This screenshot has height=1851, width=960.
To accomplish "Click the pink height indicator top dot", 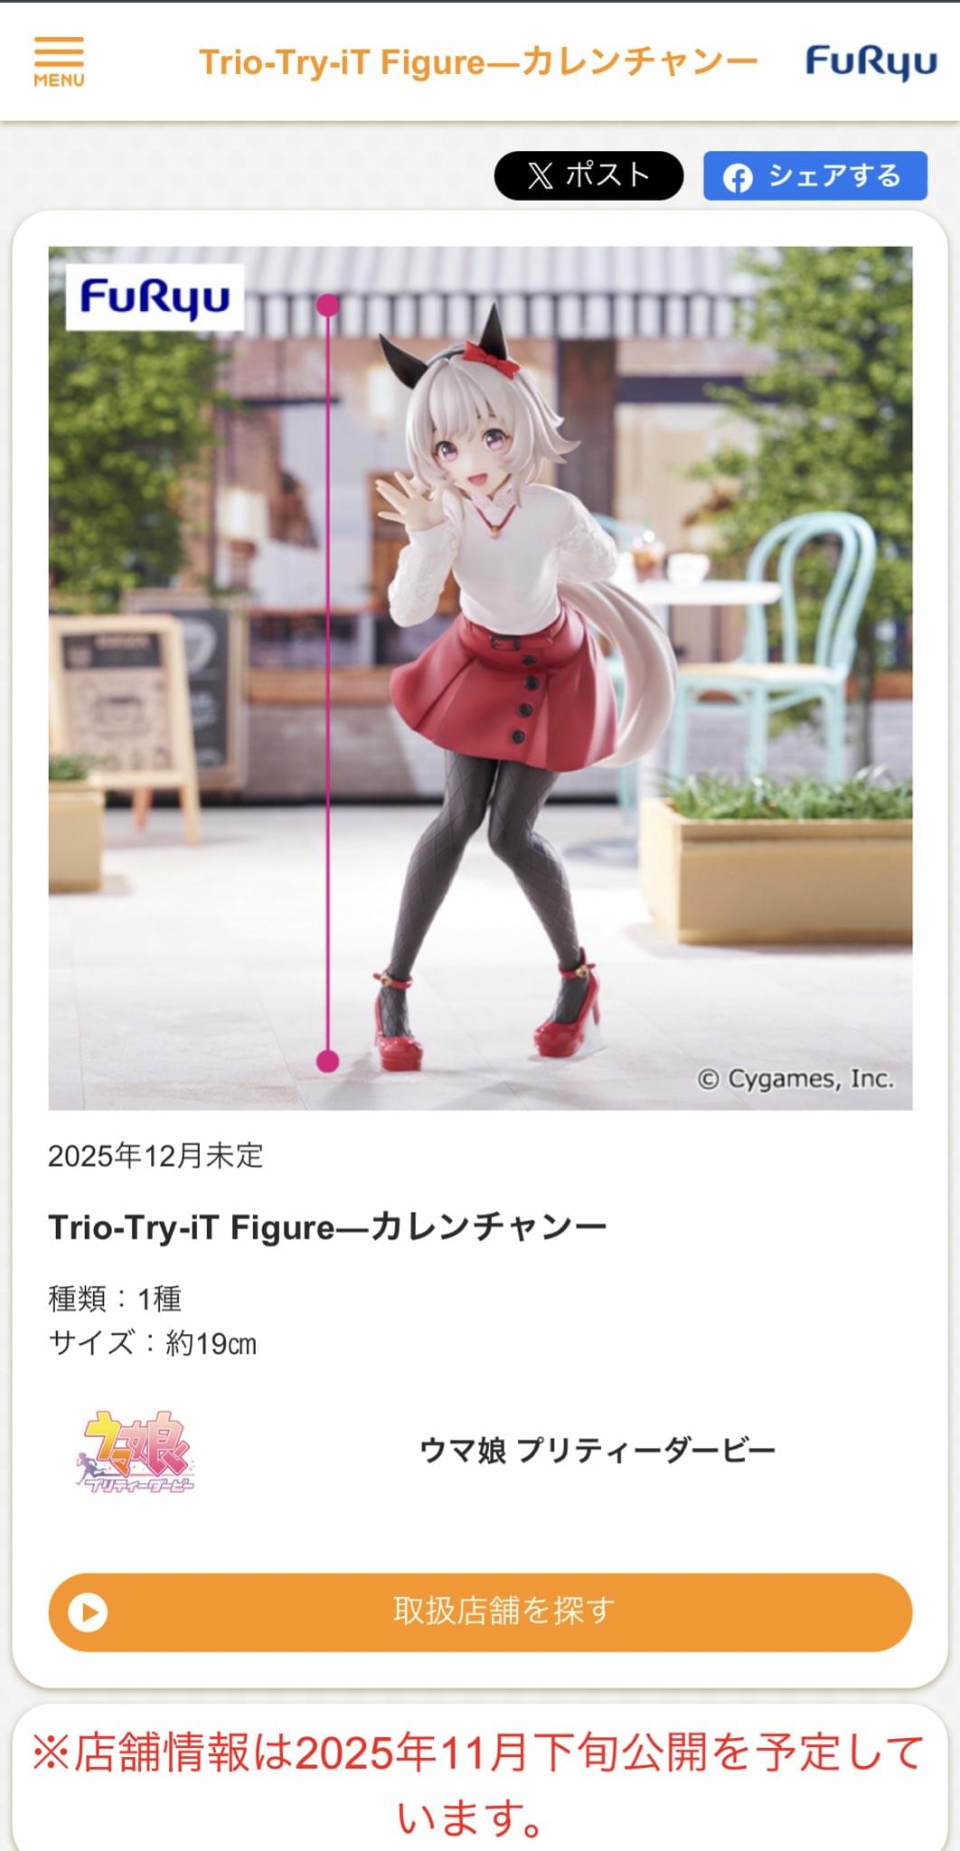I will pos(327,305).
